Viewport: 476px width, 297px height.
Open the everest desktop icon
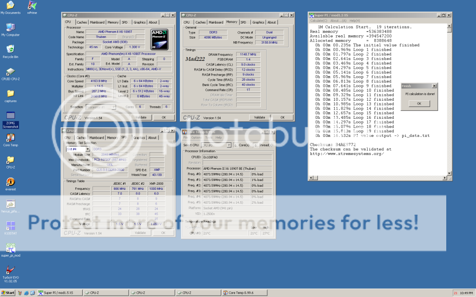pos(10,182)
